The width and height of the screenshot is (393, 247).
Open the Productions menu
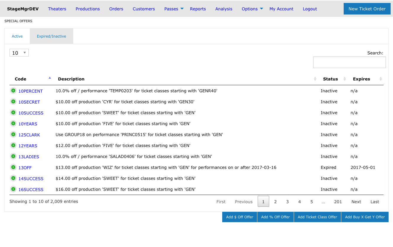click(x=88, y=9)
